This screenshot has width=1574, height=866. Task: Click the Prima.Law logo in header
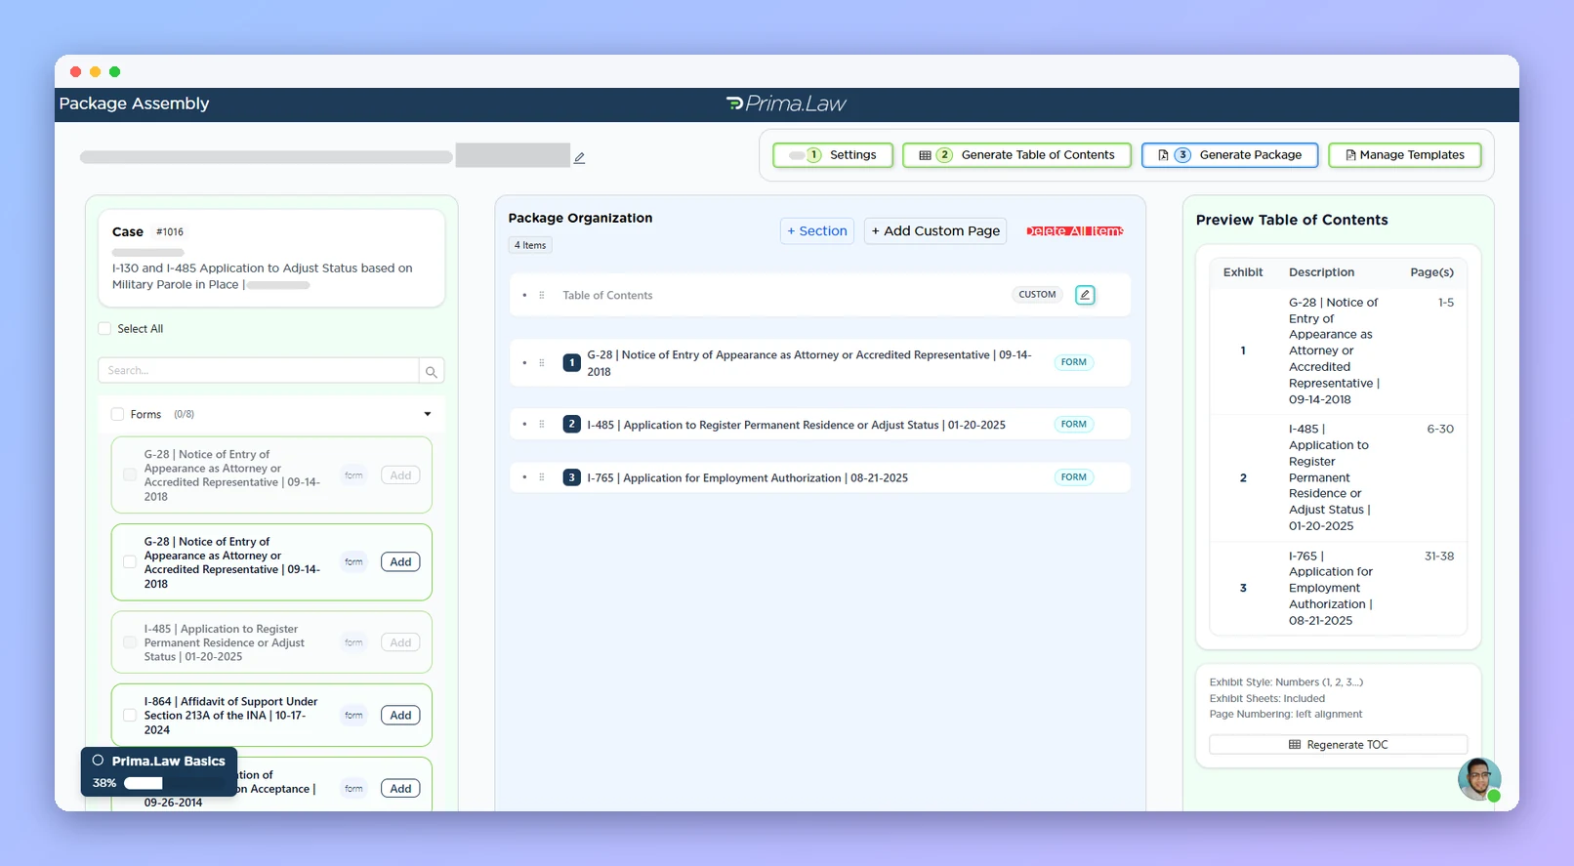point(786,103)
